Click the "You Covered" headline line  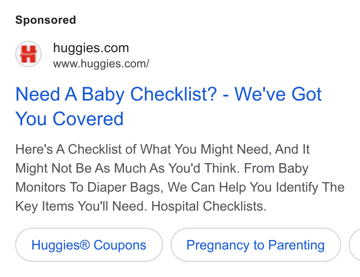tap(69, 119)
